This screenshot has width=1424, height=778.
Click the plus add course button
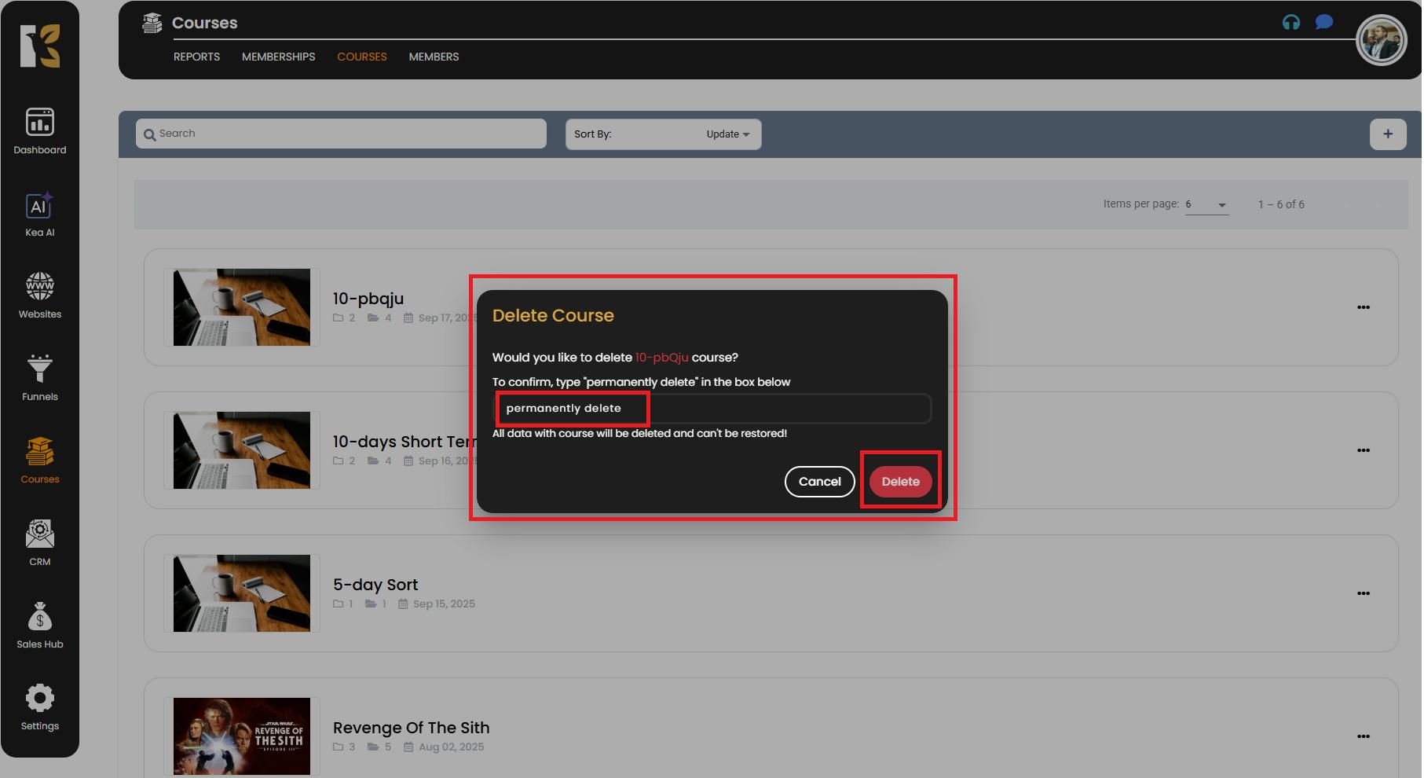[1388, 134]
